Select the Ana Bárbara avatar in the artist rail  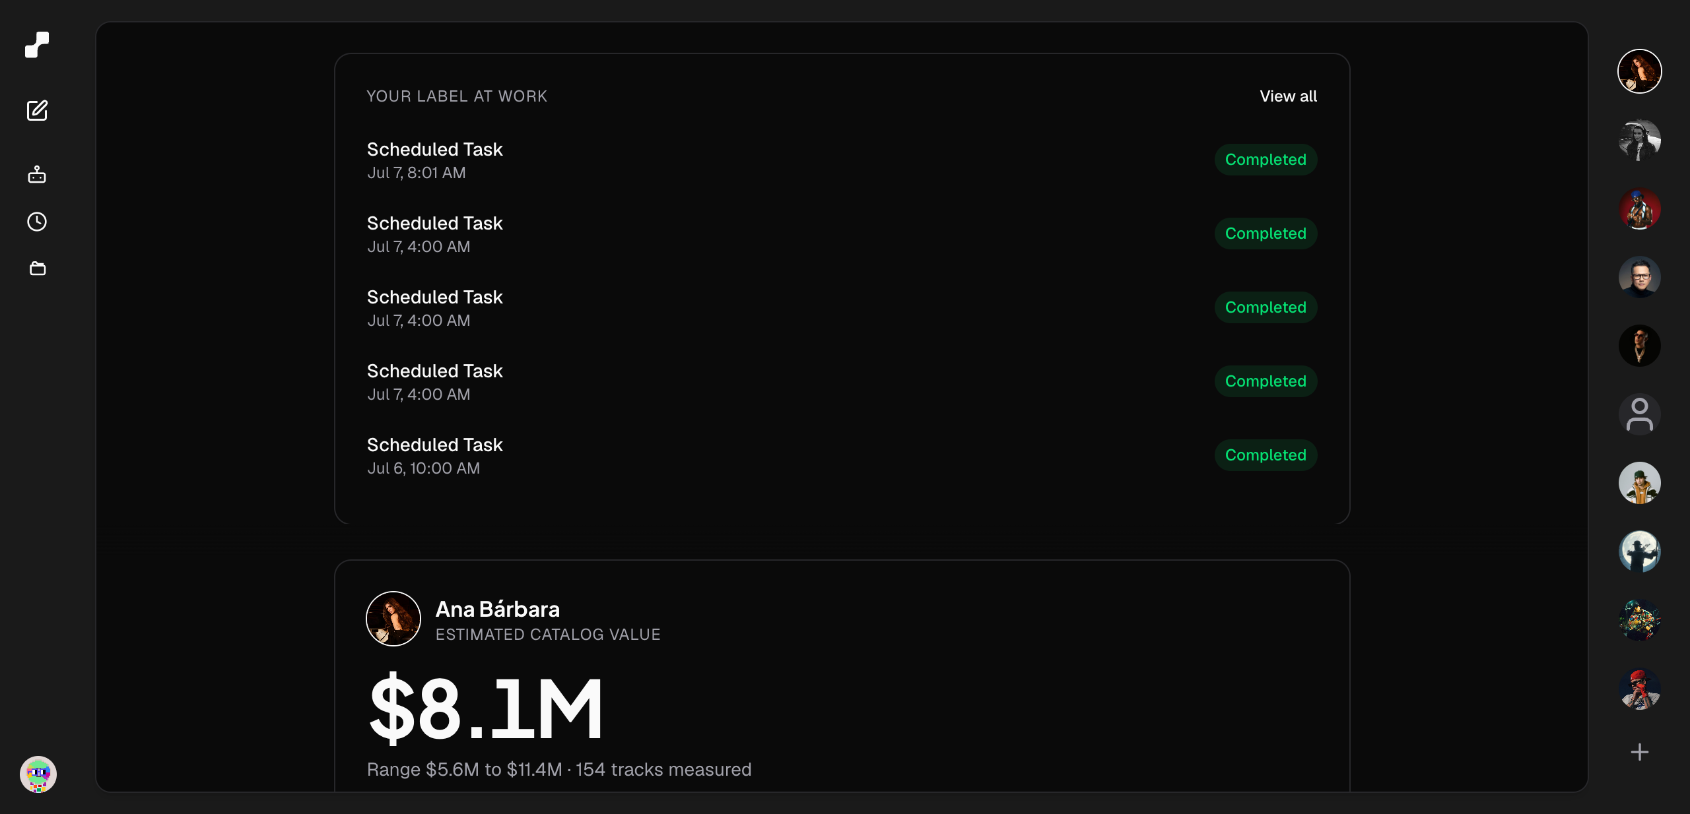point(1639,71)
